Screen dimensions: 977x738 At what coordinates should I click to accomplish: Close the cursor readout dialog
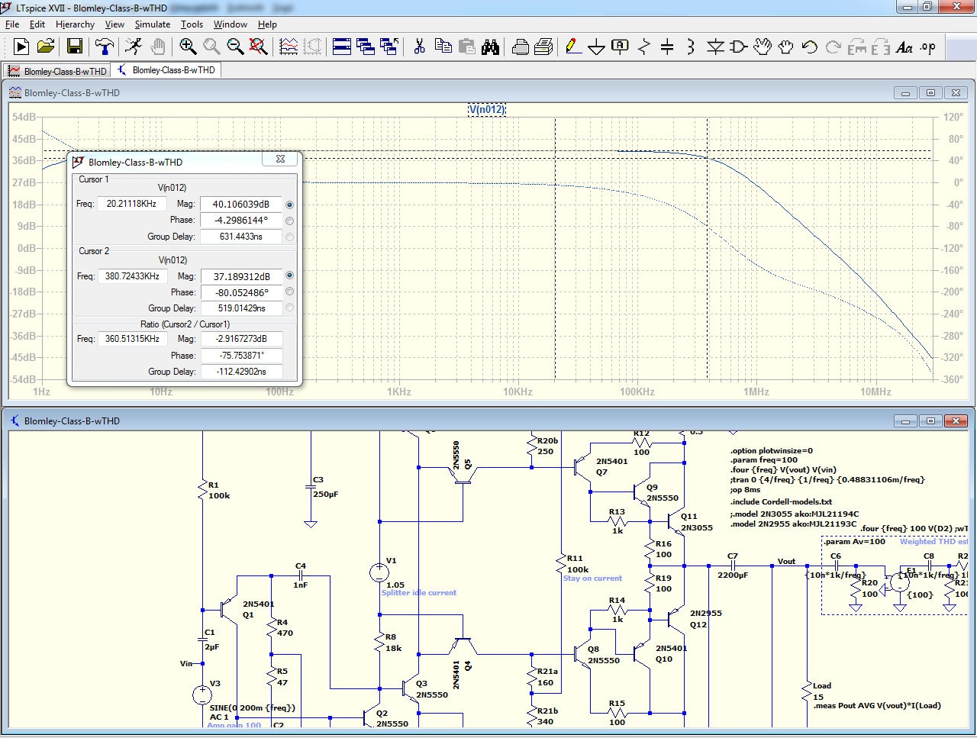[280, 160]
